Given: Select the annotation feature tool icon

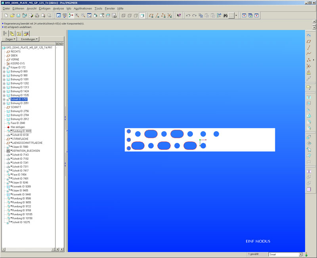Looking at the screenshot, I should (309, 88).
